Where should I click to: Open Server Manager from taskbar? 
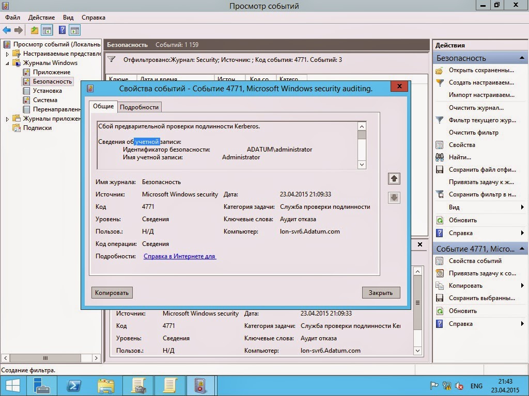[x=42, y=386]
